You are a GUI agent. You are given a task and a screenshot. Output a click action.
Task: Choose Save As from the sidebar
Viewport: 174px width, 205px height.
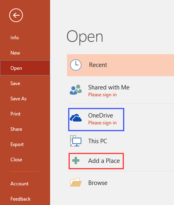18,99
